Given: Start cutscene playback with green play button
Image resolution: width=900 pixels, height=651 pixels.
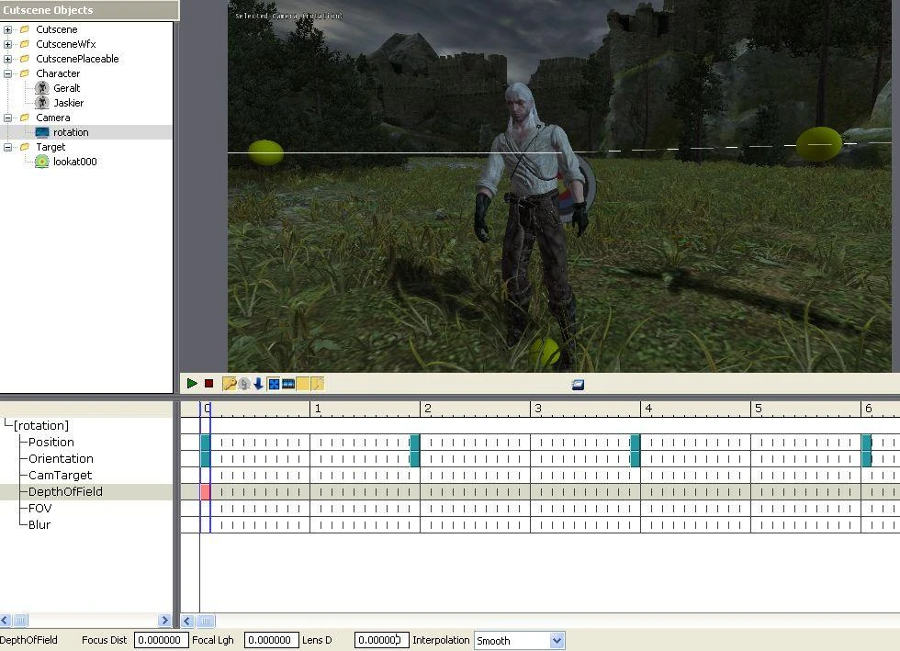Looking at the screenshot, I should click(x=192, y=384).
